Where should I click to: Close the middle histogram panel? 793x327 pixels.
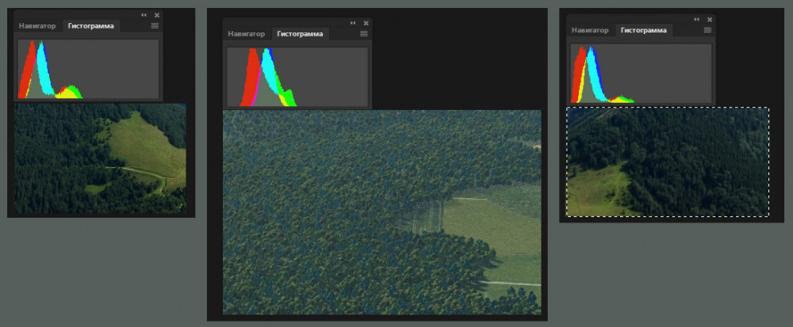[366, 23]
